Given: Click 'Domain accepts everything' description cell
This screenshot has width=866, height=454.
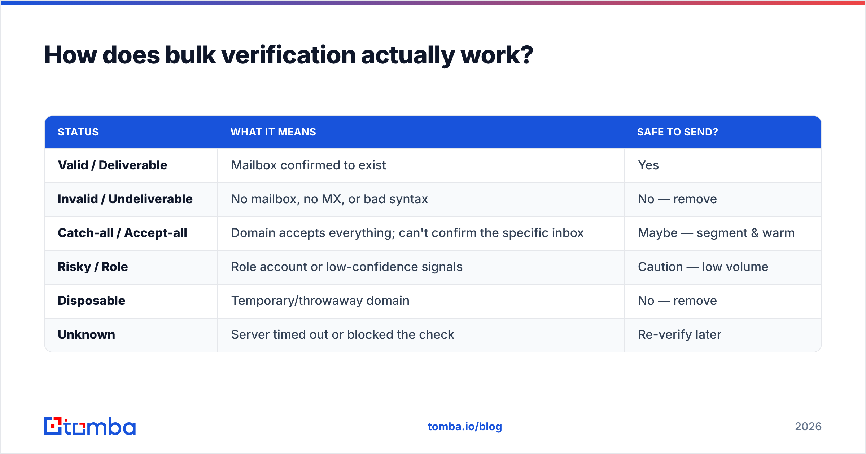Looking at the screenshot, I should 421,233.
